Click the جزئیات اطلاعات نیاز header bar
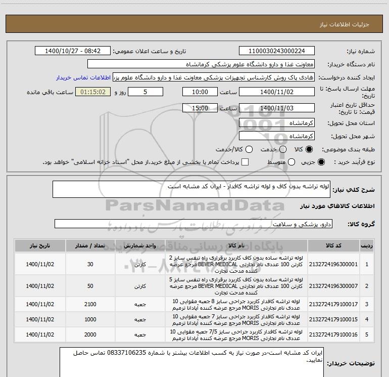 [x=194, y=24]
